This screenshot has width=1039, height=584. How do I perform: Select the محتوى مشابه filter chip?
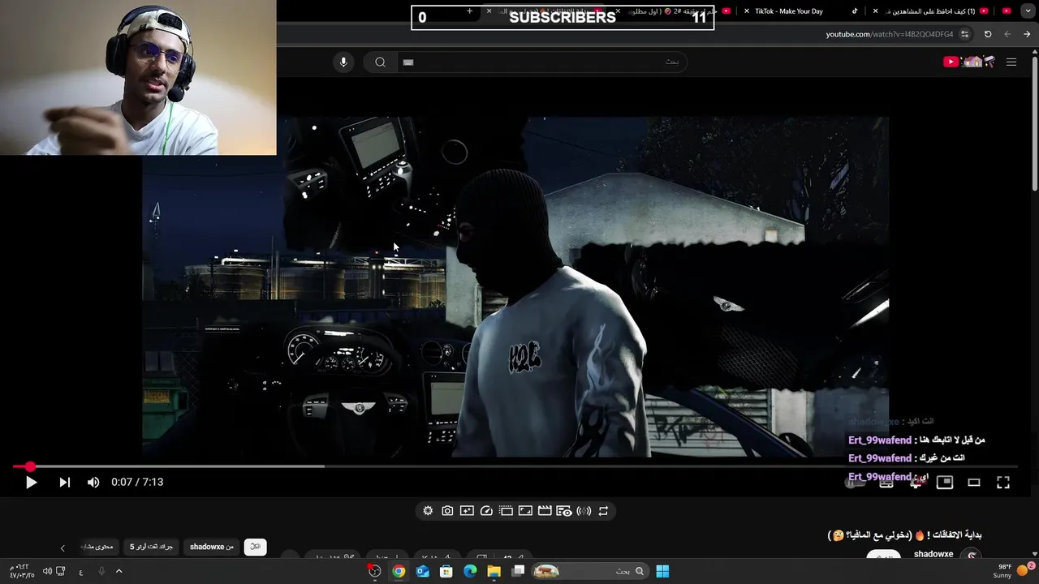(x=97, y=547)
